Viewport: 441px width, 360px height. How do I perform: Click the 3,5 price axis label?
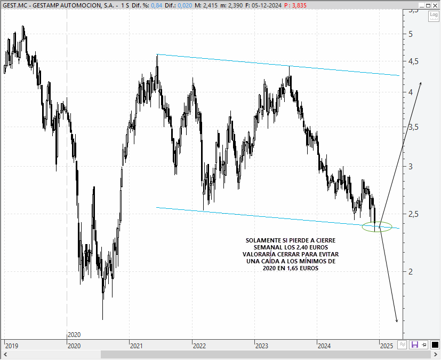coord(413,127)
